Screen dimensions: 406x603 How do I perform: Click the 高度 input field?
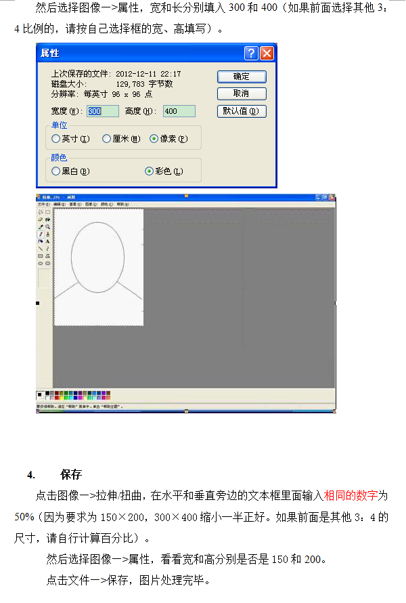click(x=179, y=111)
